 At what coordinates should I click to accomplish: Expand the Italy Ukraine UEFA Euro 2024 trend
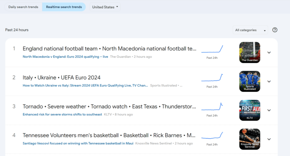coord(269,81)
